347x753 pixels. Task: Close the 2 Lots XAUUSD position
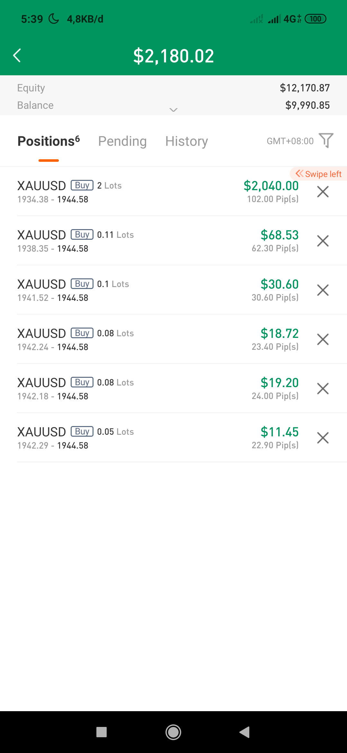323,192
